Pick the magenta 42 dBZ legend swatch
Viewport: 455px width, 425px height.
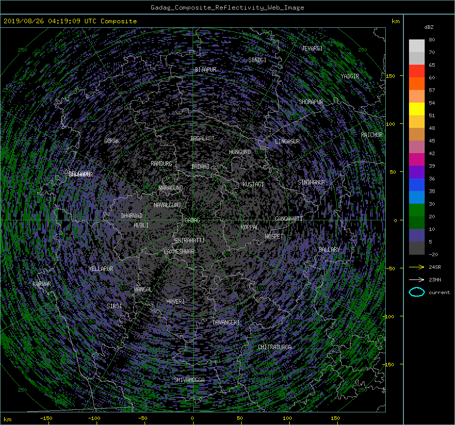417,159
